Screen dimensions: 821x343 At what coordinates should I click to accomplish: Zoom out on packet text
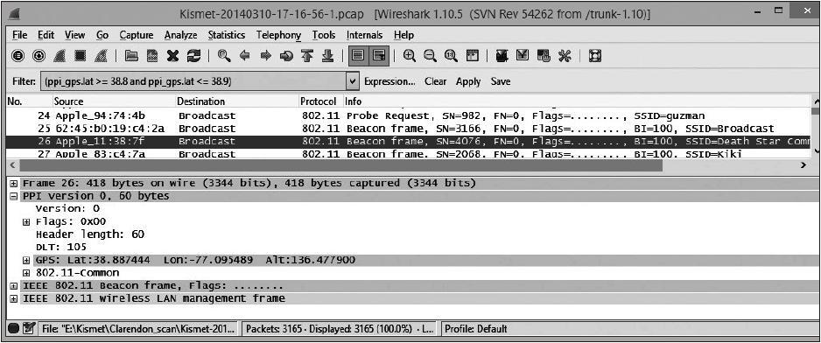tap(431, 56)
